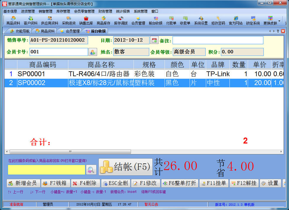The image size is (289, 210).
Task: Switch to the 功能导航 tab
Action: pyautogui.click(x=19, y=31)
